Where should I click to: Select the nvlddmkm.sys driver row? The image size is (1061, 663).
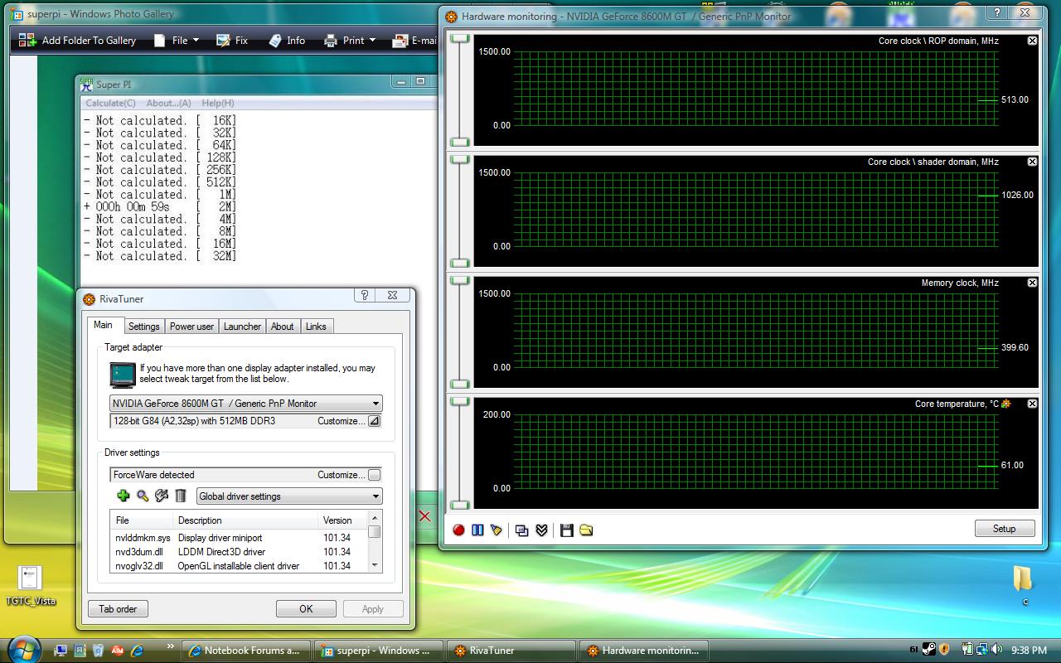coord(239,538)
